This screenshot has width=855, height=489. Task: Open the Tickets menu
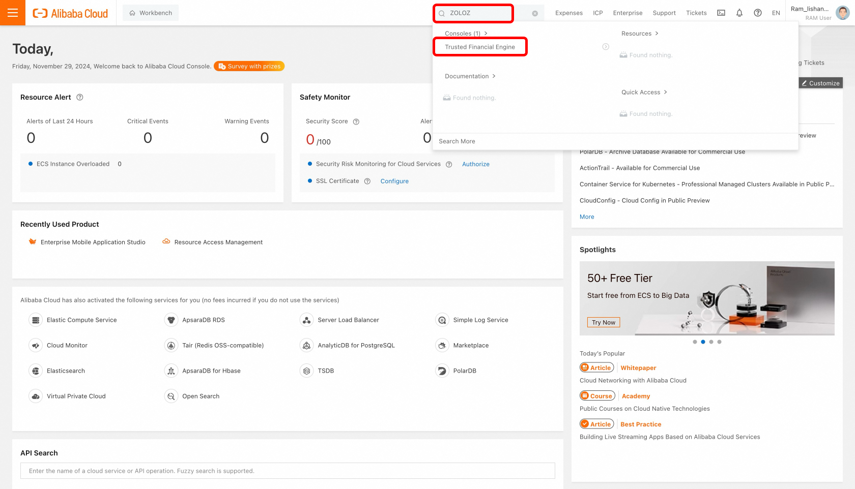[696, 13]
